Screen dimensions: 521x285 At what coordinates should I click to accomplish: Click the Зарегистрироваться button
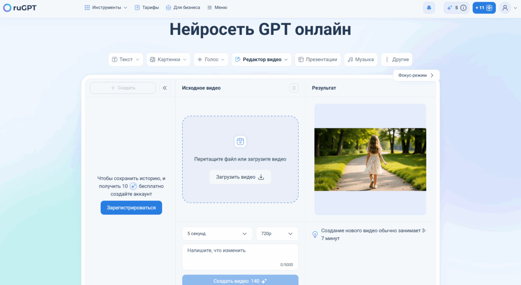click(131, 208)
